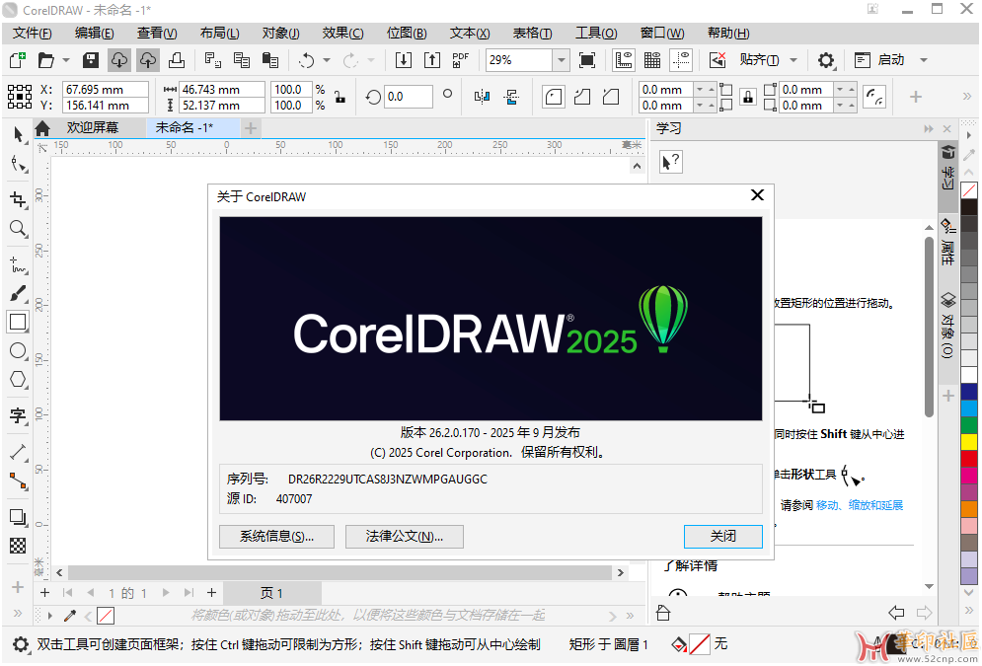Screen dimensions: 982x666
Task: Open the zoom level dropdown at 29%
Action: 561,60
